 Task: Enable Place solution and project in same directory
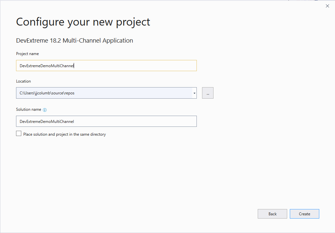click(x=19, y=134)
